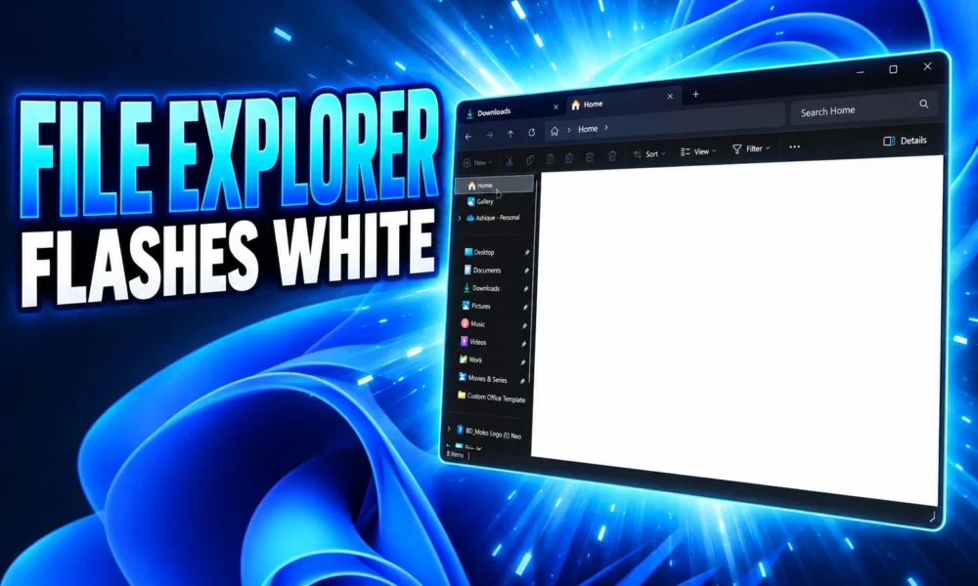Click the Cut scissors icon
The width and height of the screenshot is (978, 586).
coord(509,161)
